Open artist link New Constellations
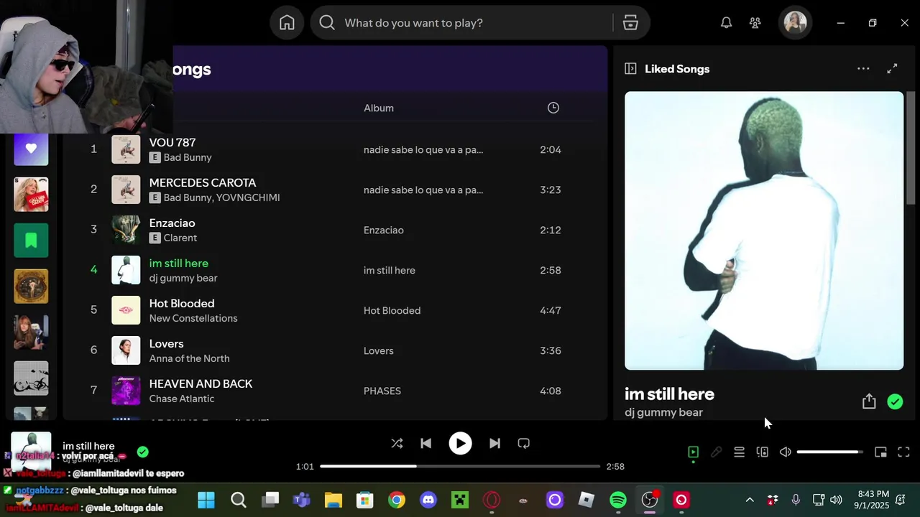Image resolution: width=920 pixels, height=517 pixels. (x=193, y=318)
